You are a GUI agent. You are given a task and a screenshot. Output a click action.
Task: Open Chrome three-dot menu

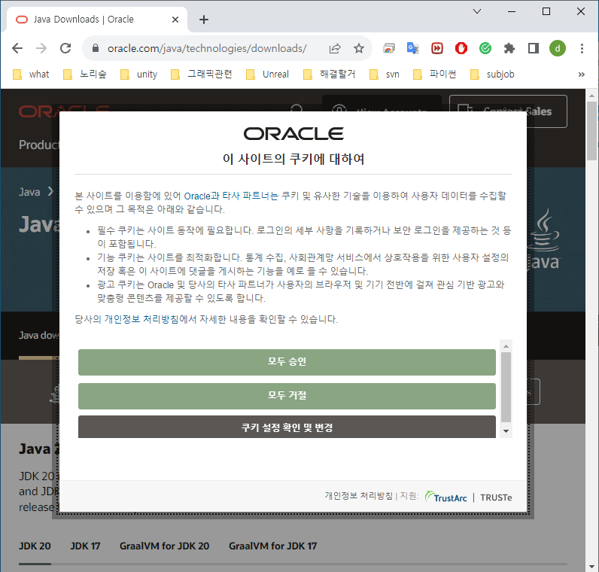point(582,48)
